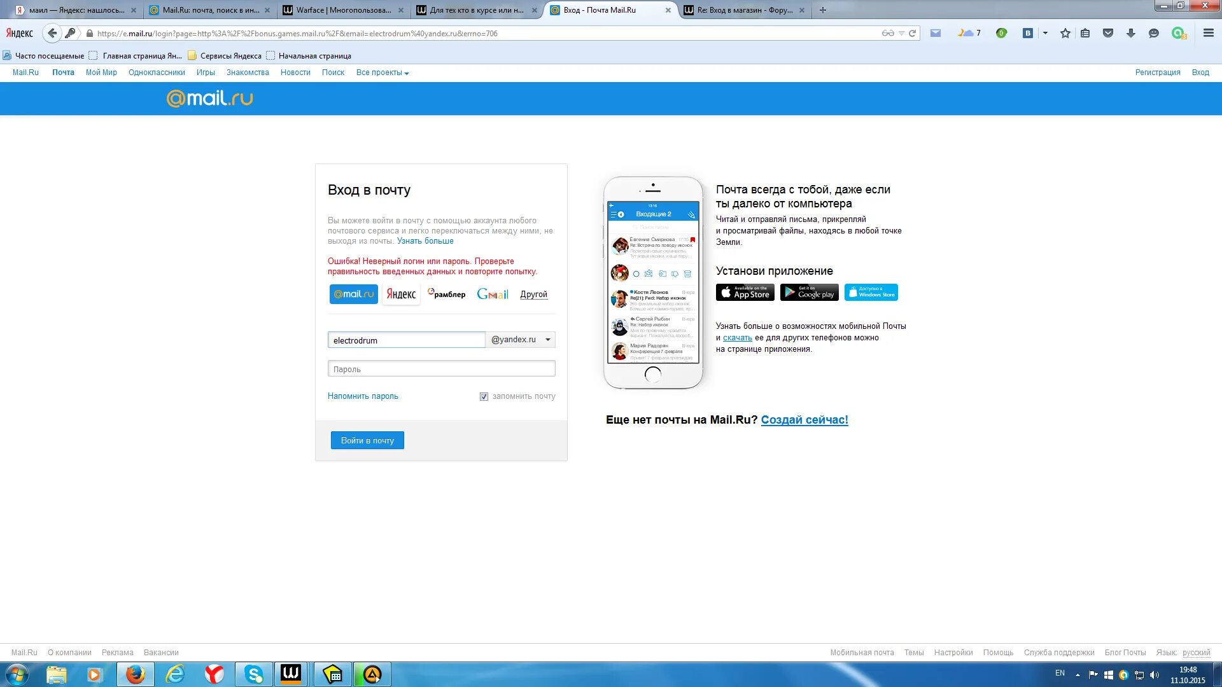Viewport: 1222px width, 687px height.
Task: Open 'Сервисы Яндекса' bookmarks folder
Action: [225, 56]
